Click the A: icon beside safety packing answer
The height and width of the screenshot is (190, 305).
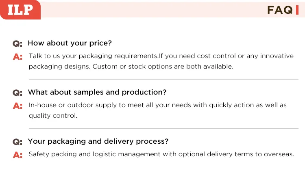[17, 155]
